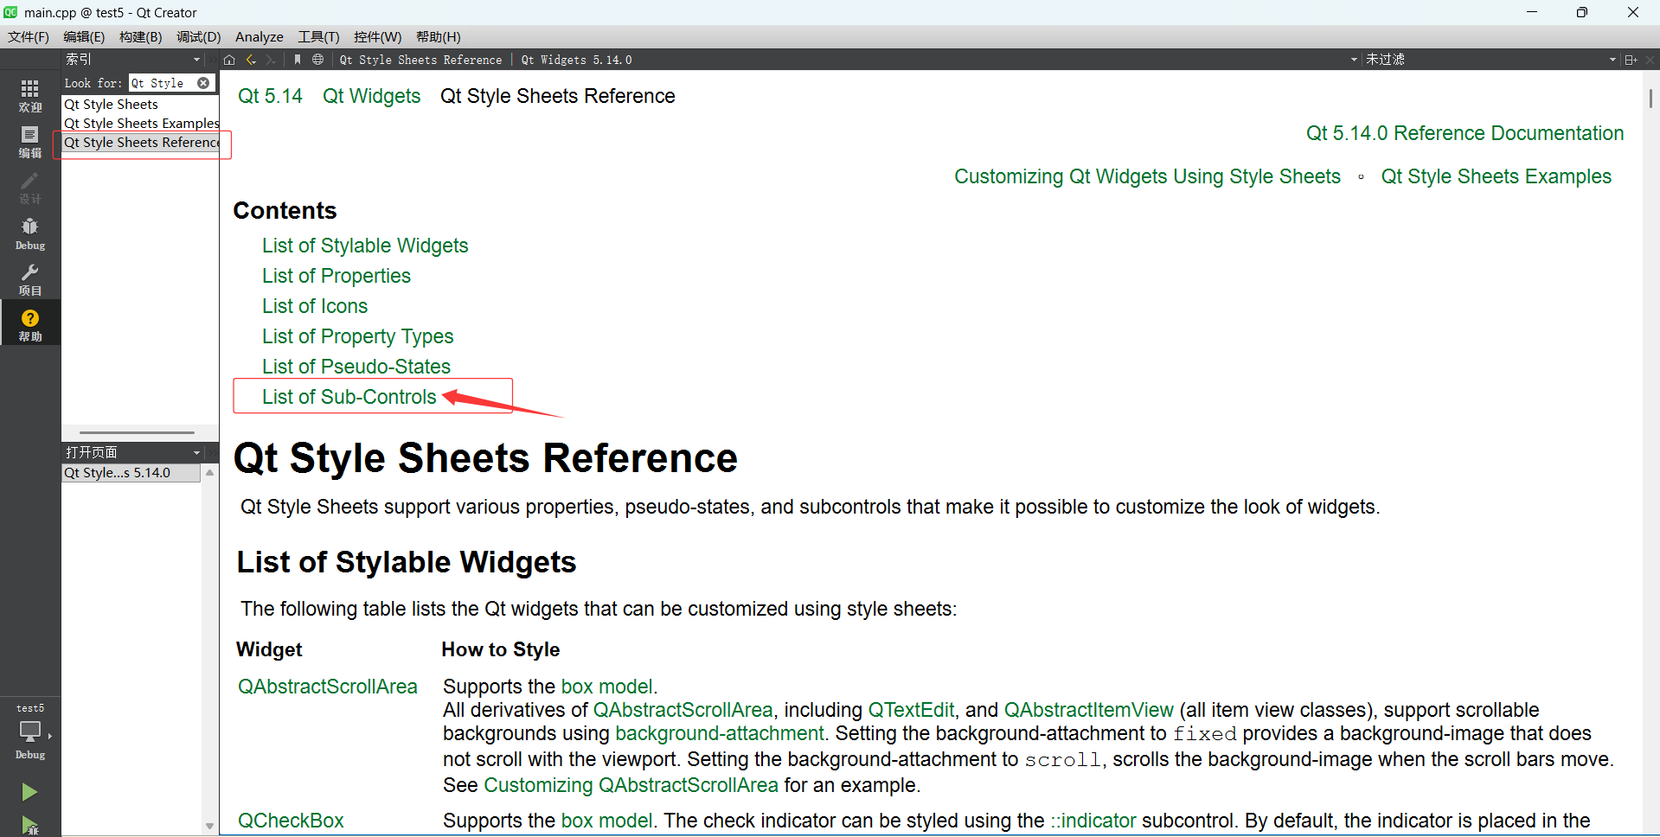Jump to List of Stylable Widgets

pos(365,246)
